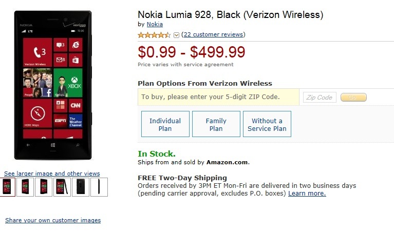Screen dimensions: 394x231
Task: Select the side-profile phone thumbnail
Action: (x=99, y=187)
